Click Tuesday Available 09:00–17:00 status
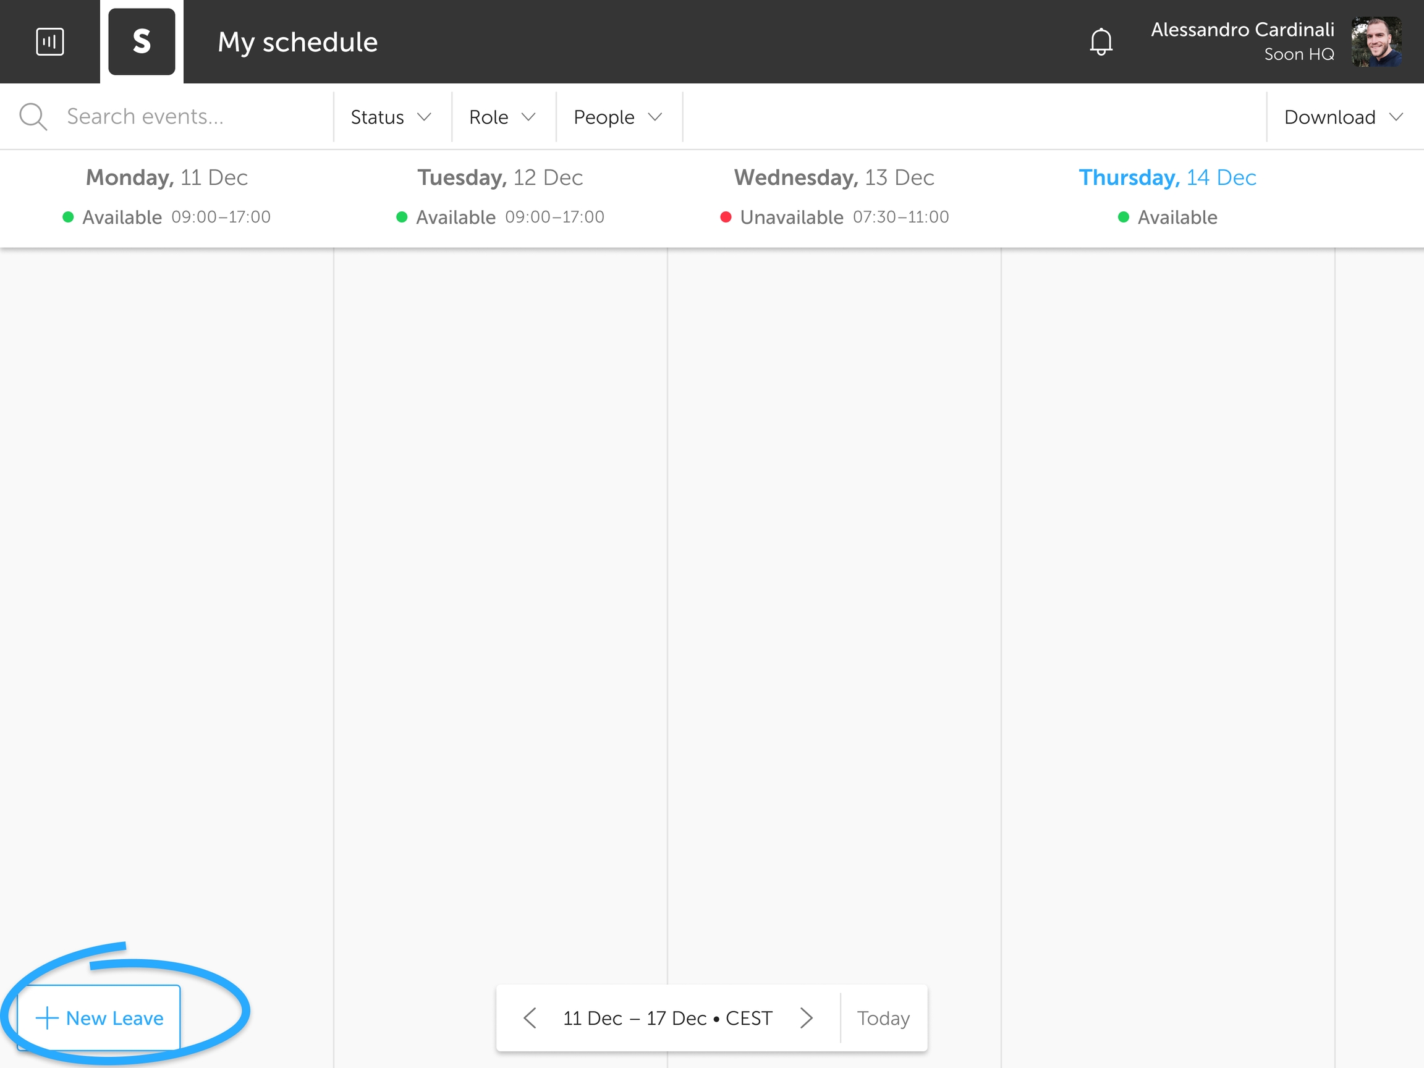This screenshot has height=1068, width=1424. coord(500,218)
